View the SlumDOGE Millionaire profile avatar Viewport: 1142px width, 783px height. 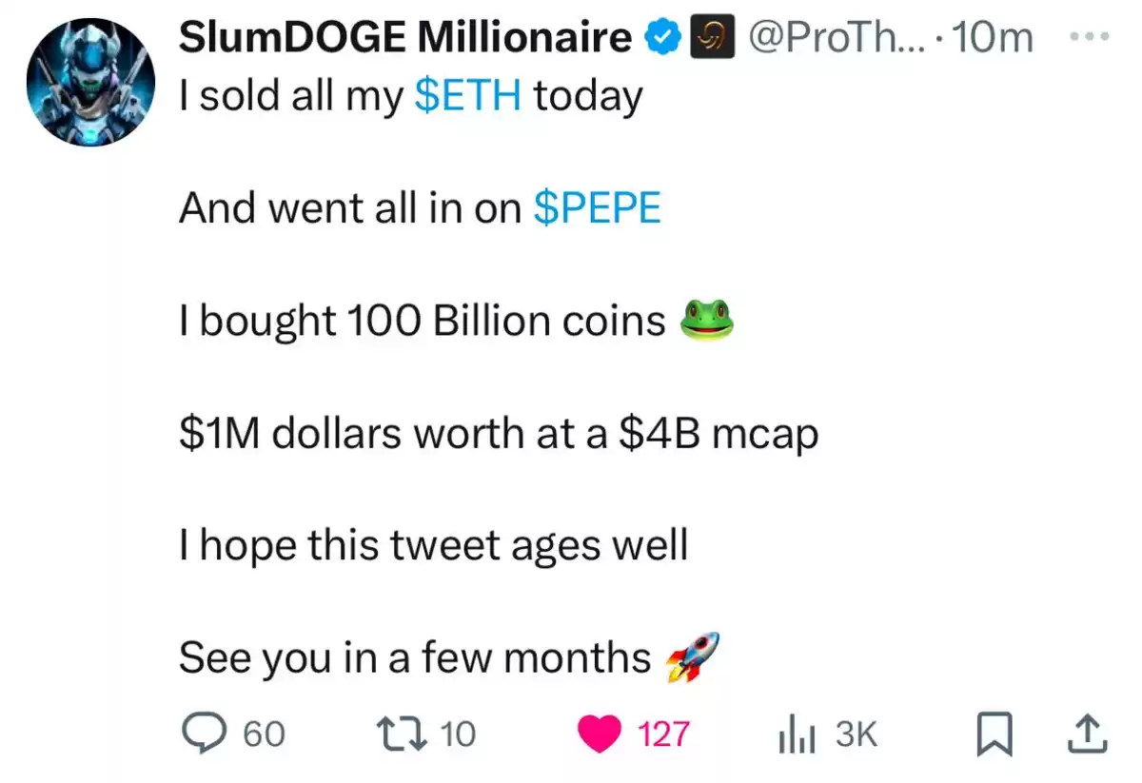click(91, 83)
